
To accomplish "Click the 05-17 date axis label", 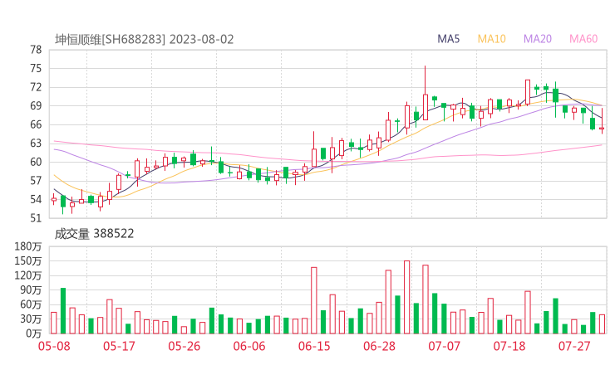I will coord(119,346).
